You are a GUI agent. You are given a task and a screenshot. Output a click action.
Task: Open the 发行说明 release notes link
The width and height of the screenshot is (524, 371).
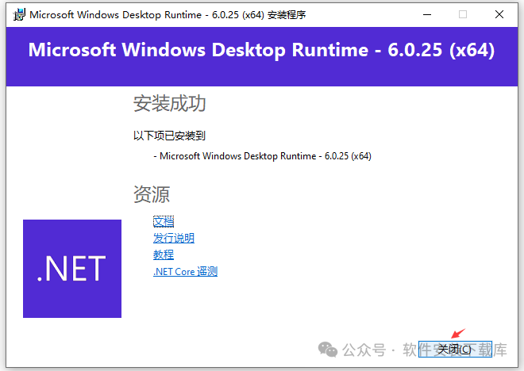174,238
